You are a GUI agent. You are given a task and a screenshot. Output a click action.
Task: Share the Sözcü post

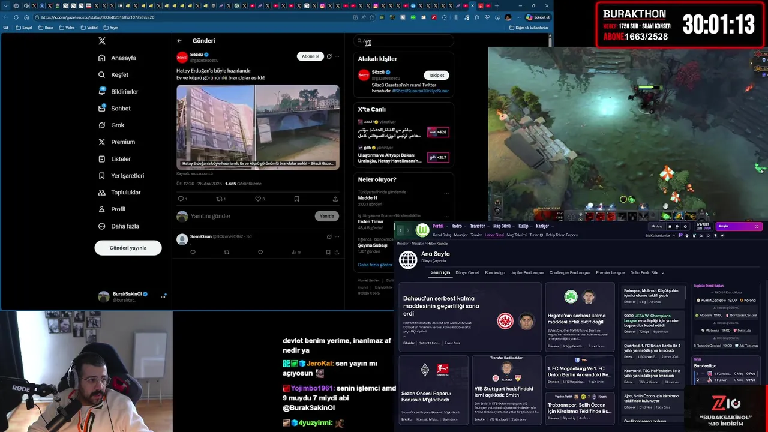tap(335, 199)
